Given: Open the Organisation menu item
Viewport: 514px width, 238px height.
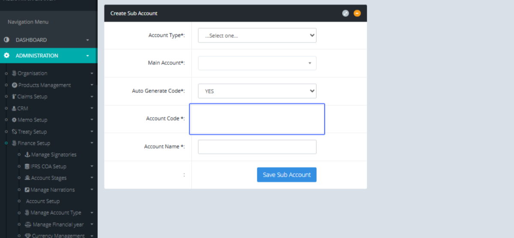Looking at the screenshot, I should click(x=32, y=74).
